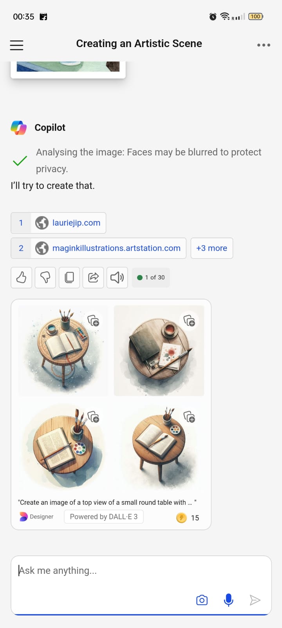The height and width of the screenshot is (628, 282).
Task: Tap the Powered by DALL·E 3 button
Action: point(104,517)
